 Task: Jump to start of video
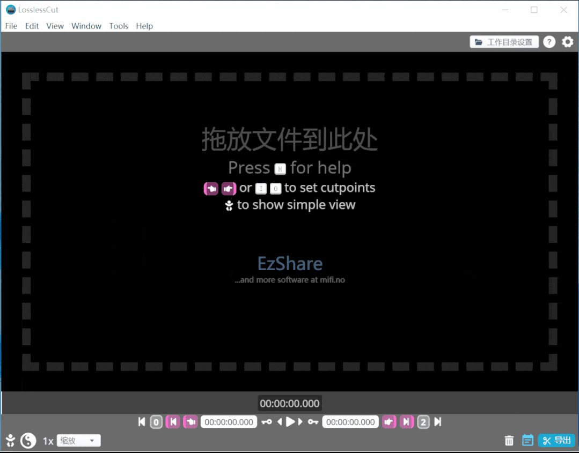click(x=142, y=422)
